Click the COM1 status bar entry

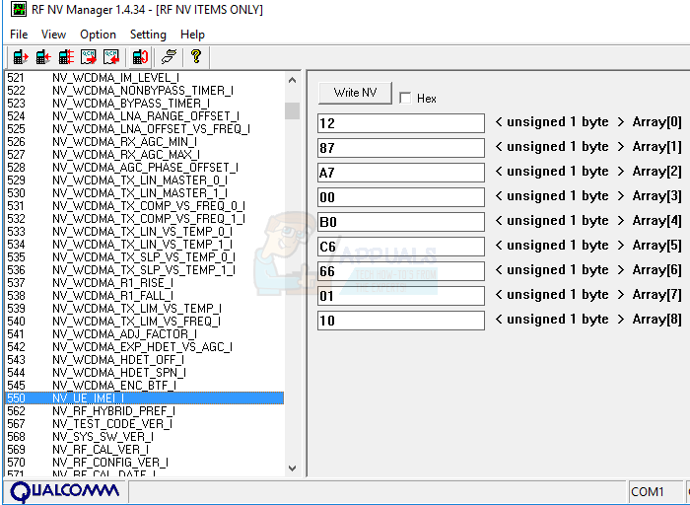click(x=655, y=491)
